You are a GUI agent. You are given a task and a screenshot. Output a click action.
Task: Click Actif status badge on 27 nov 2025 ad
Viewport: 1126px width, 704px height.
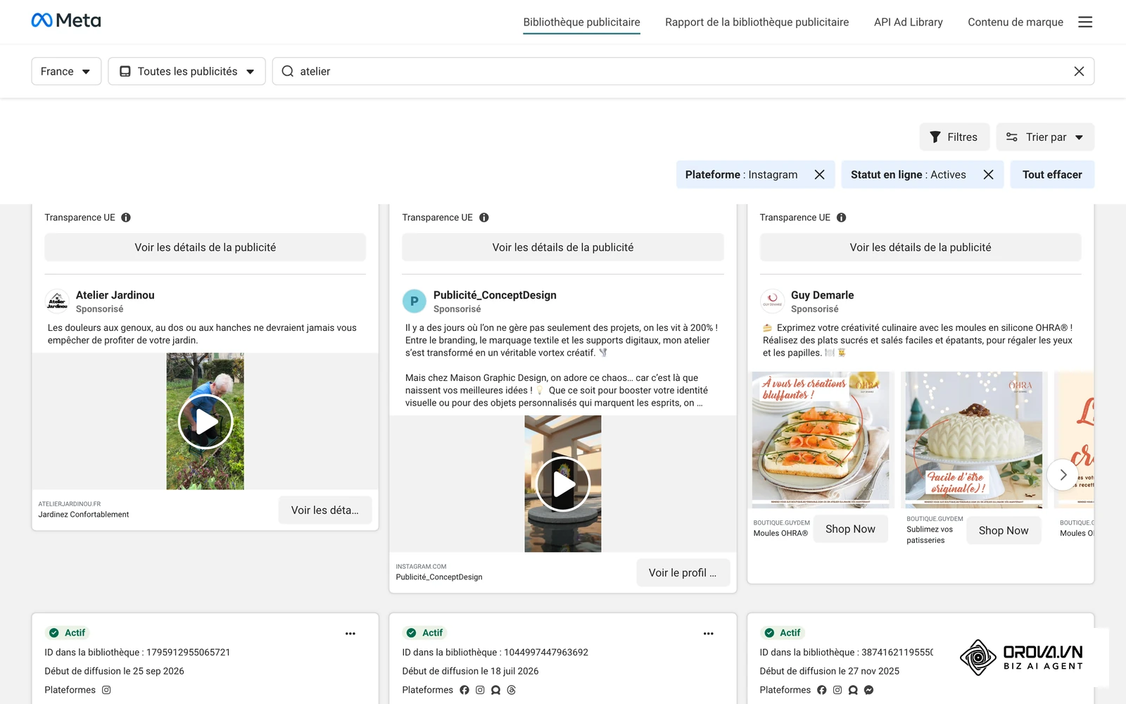pyautogui.click(x=782, y=633)
